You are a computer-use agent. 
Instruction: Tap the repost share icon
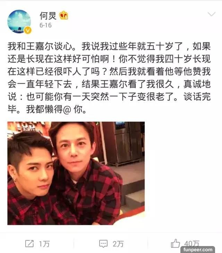(29, 244)
